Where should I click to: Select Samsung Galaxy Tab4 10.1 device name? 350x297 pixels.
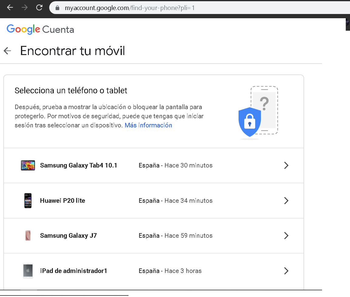79,165
